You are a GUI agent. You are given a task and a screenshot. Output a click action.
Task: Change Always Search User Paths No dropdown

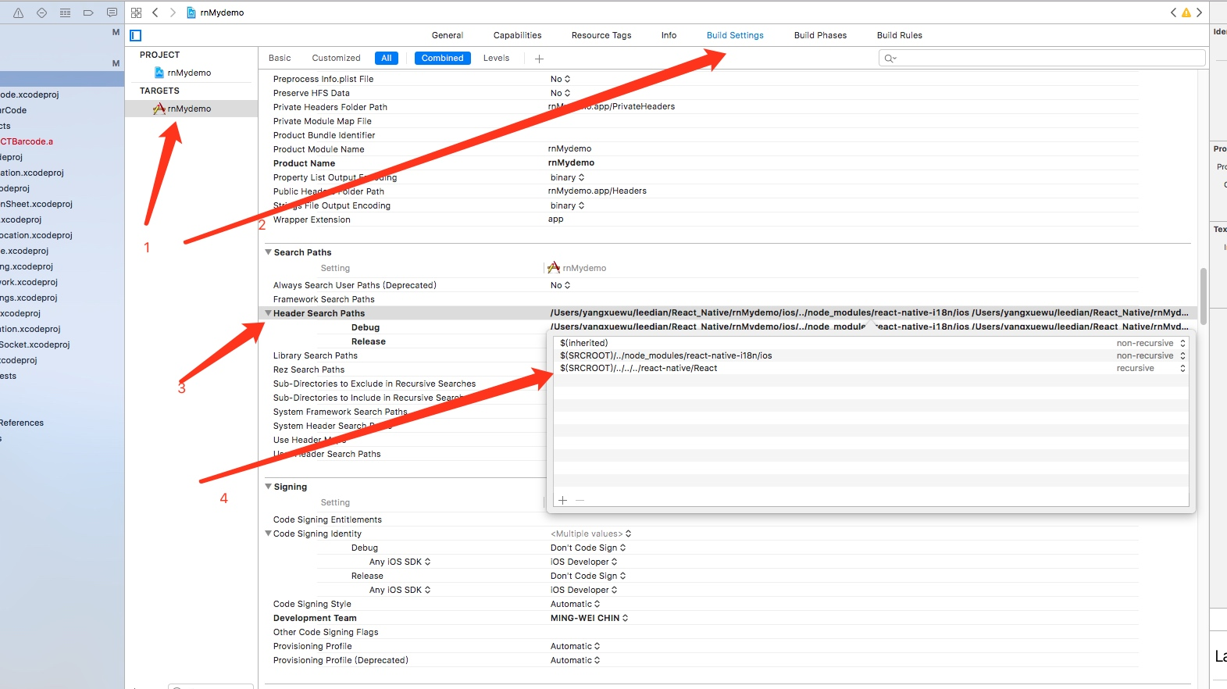coord(561,285)
